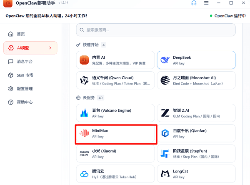Viewport: 250px width, 185px height.
Task: Select 智谱 Z.AI provider card
Action: coord(196,113)
